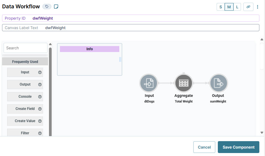Set modal size to M
Screen dimensions: 265x156
pos(229,7)
